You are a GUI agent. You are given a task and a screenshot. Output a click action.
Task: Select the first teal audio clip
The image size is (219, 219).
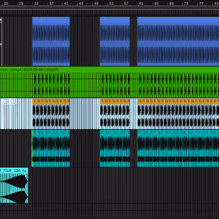(x=51, y=148)
